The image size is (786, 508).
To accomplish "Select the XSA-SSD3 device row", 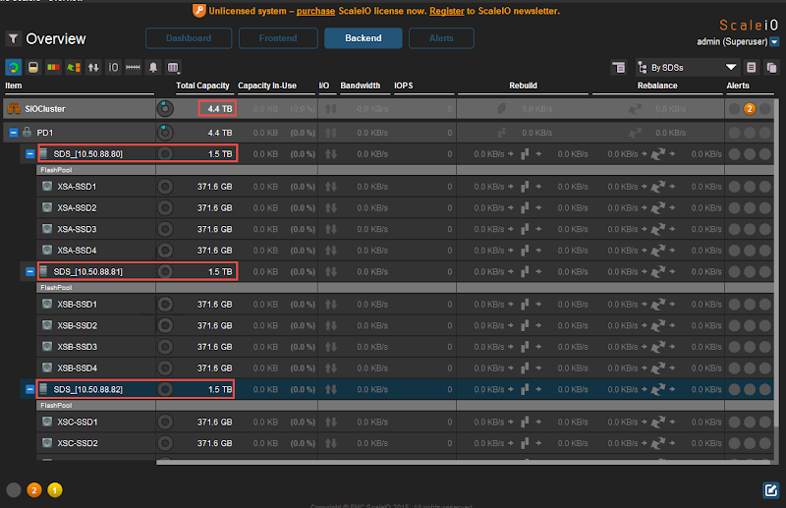I will 405,229.
